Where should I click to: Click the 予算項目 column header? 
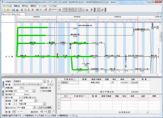pos(69,79)
